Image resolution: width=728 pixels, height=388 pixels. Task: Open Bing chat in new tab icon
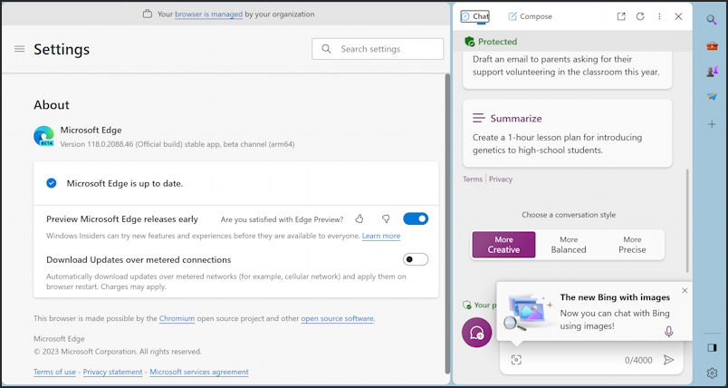click(x=621, y=16)
